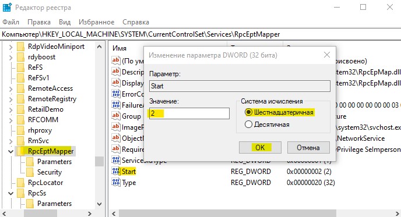Click the Start DWORD value icon
Screen dimensions: 401x217
coord(116,171)
